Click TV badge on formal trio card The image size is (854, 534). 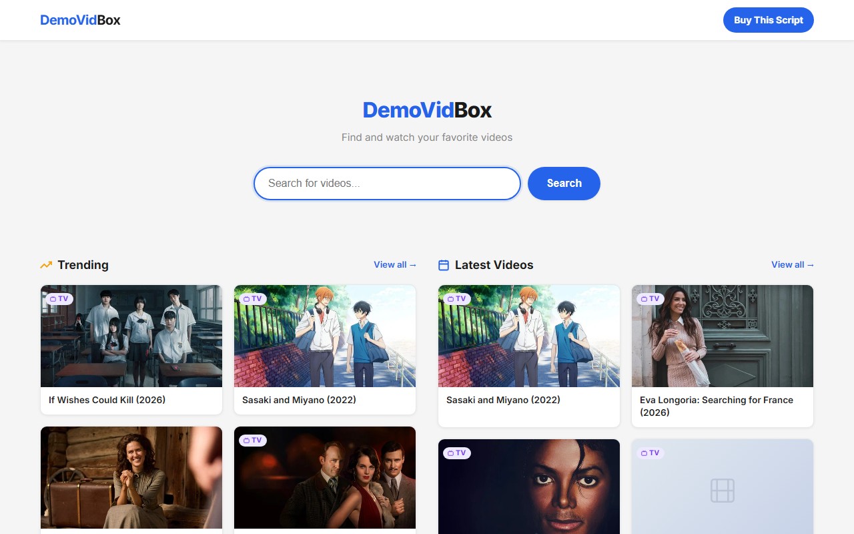pyautogui.click(x=253, y=441)
